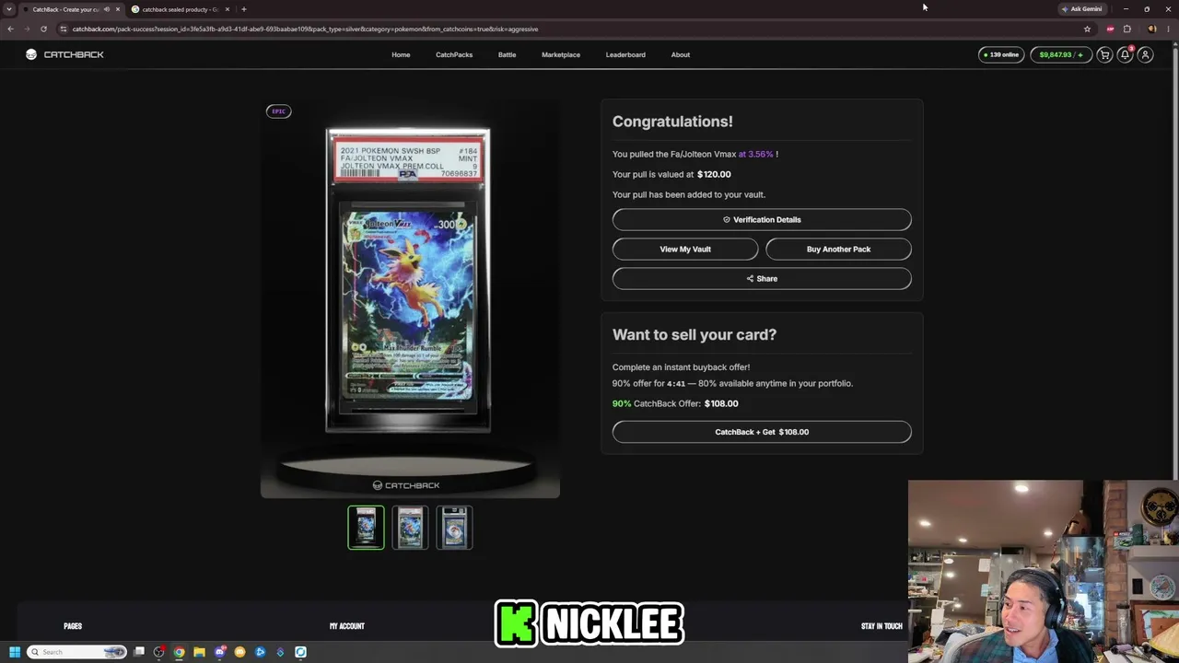Open the Chrome extensions puzzle icon
This screenshot has height=663, width=1179.
point(1126,29)
